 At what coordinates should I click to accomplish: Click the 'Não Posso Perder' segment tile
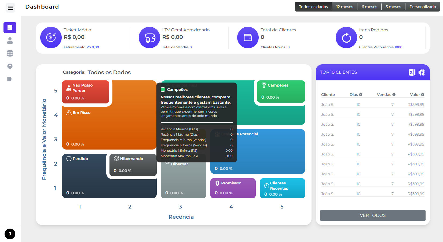pos(86,92)
